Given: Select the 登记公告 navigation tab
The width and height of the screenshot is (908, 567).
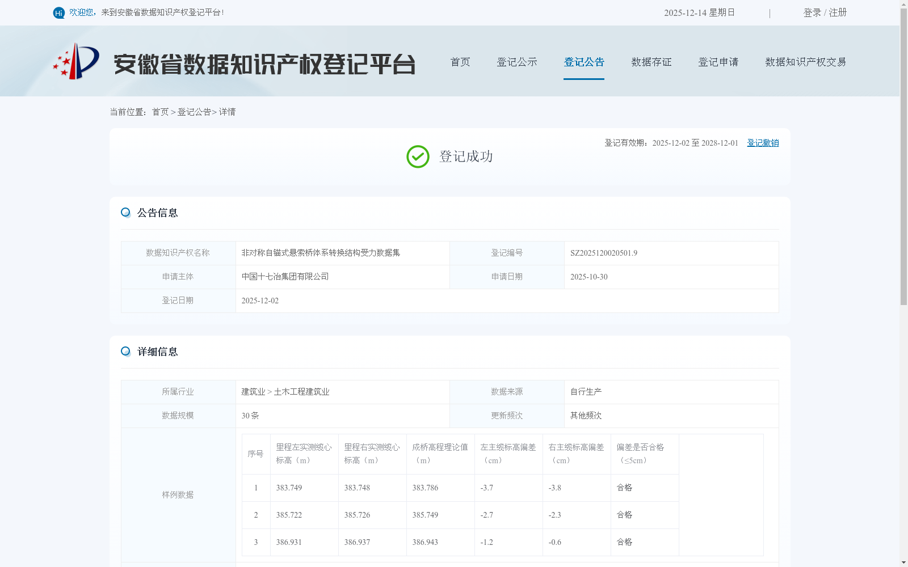Looking at the screenshot, I should pos(584,62).
